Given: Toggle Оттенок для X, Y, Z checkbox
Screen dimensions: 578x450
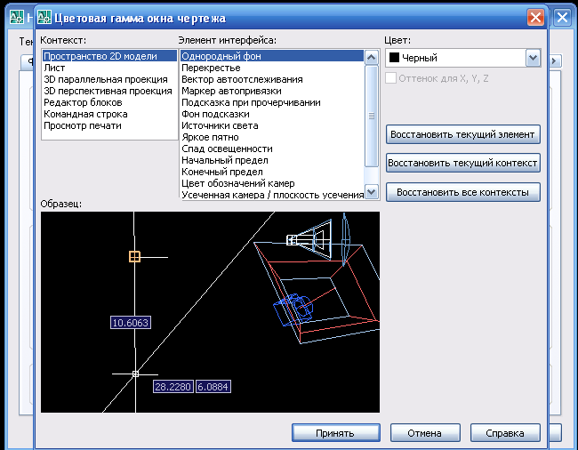Looking at the screenshot, I should point(390,78).
